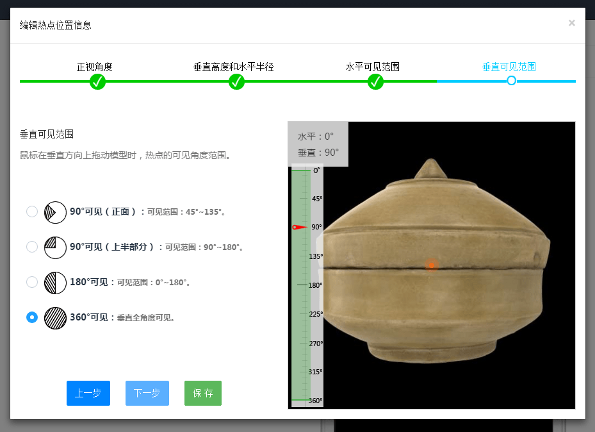The width and height of the screenshot is (595, 432).
Task: Click the 上一步 button
Action: coord(88,394)
